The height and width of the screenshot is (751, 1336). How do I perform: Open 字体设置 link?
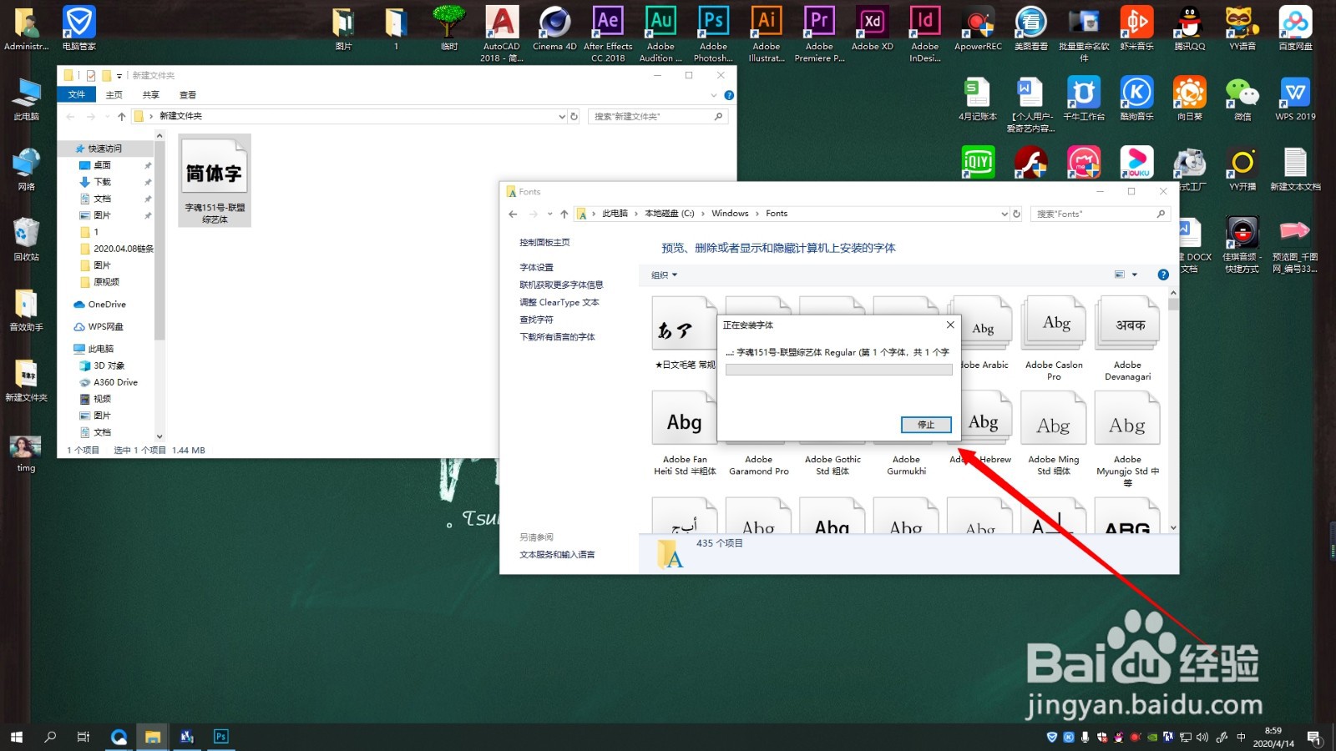tap(536, 268)
